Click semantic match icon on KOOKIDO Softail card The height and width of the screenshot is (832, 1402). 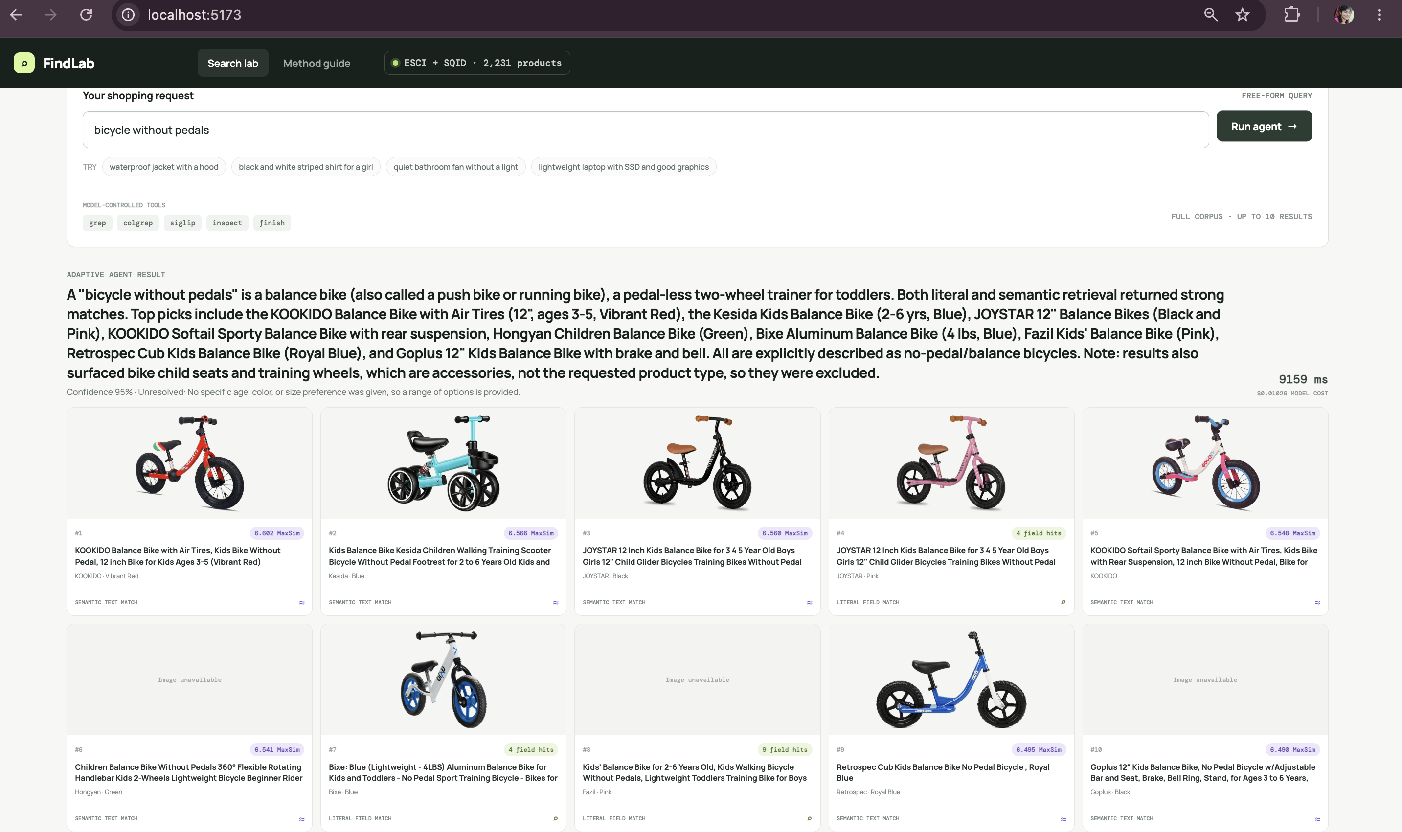coord(1317,603)
